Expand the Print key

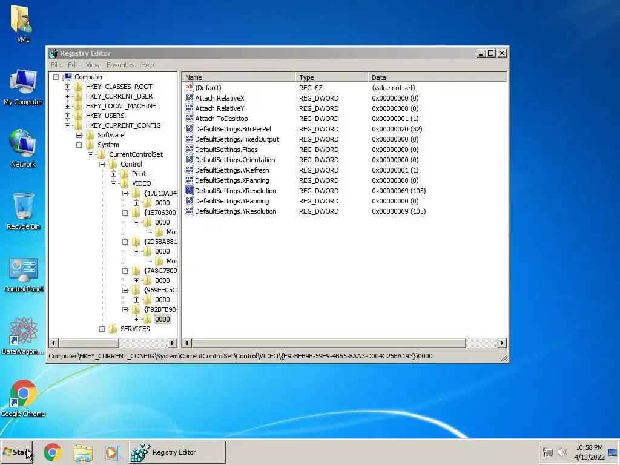113,174
